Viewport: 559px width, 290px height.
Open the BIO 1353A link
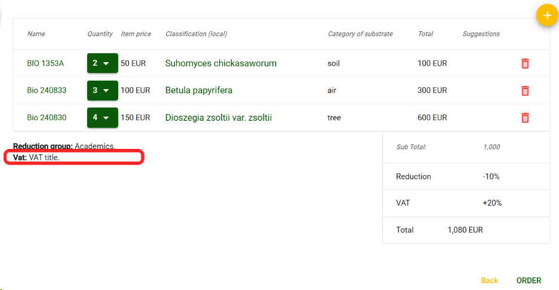[x=45, y=63]
